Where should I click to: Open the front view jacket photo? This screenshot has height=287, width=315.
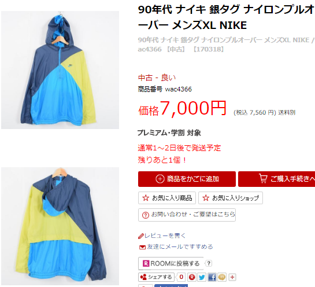pyautogui.click(x=60, y=70)
